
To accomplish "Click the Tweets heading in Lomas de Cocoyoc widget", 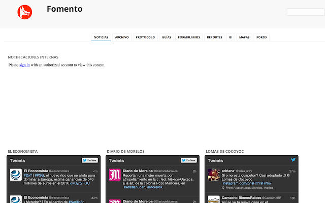I will (215, 161).
